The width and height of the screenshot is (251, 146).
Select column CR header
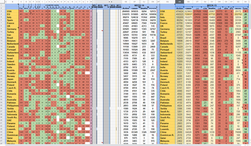(180, 2)
